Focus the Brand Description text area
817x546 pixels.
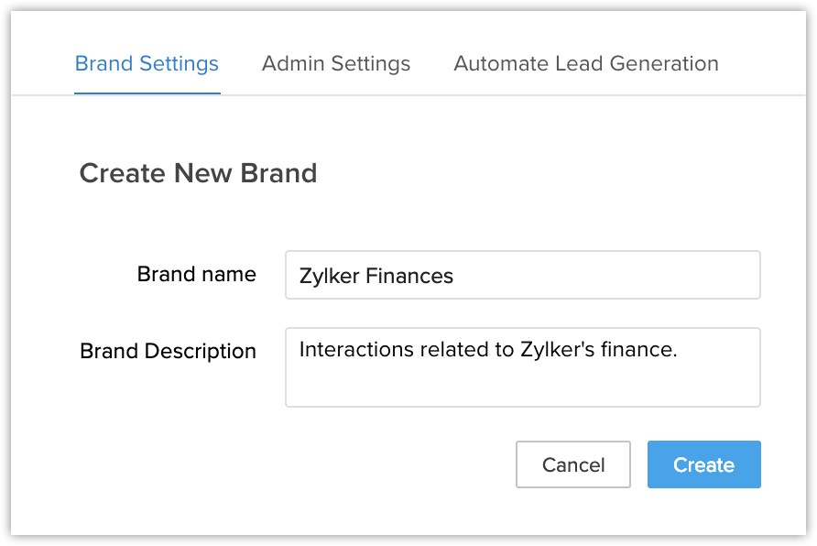pyautogui.click(x=522, y=367)
